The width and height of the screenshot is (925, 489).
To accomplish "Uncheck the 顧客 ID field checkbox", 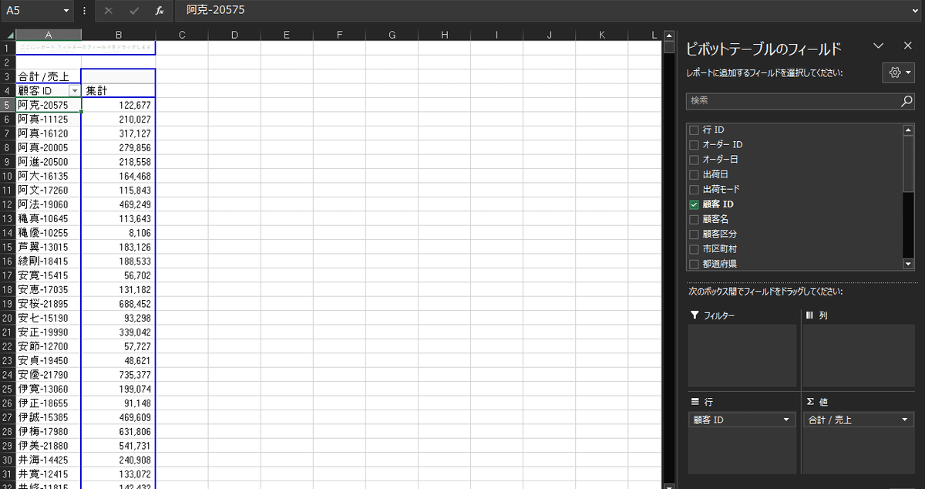I will click(694, 204).
